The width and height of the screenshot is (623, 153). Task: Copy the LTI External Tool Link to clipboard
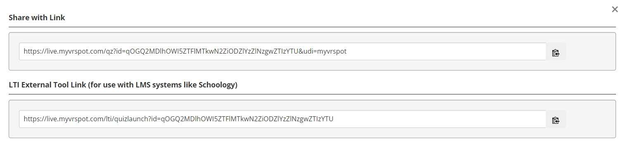(556, 120)
